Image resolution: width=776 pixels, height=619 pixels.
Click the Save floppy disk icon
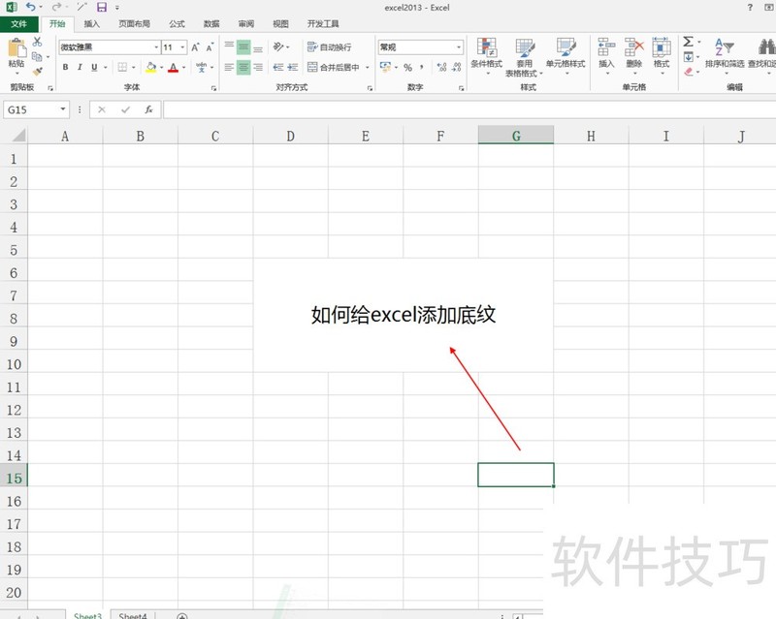[x=102, y=7]
